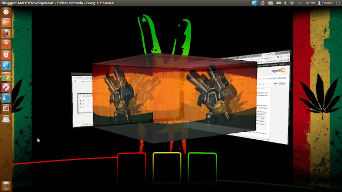Click the Google Chrome launcher icon
The width and height of the screenshot is (342, 192).
(x=6, y=77)
